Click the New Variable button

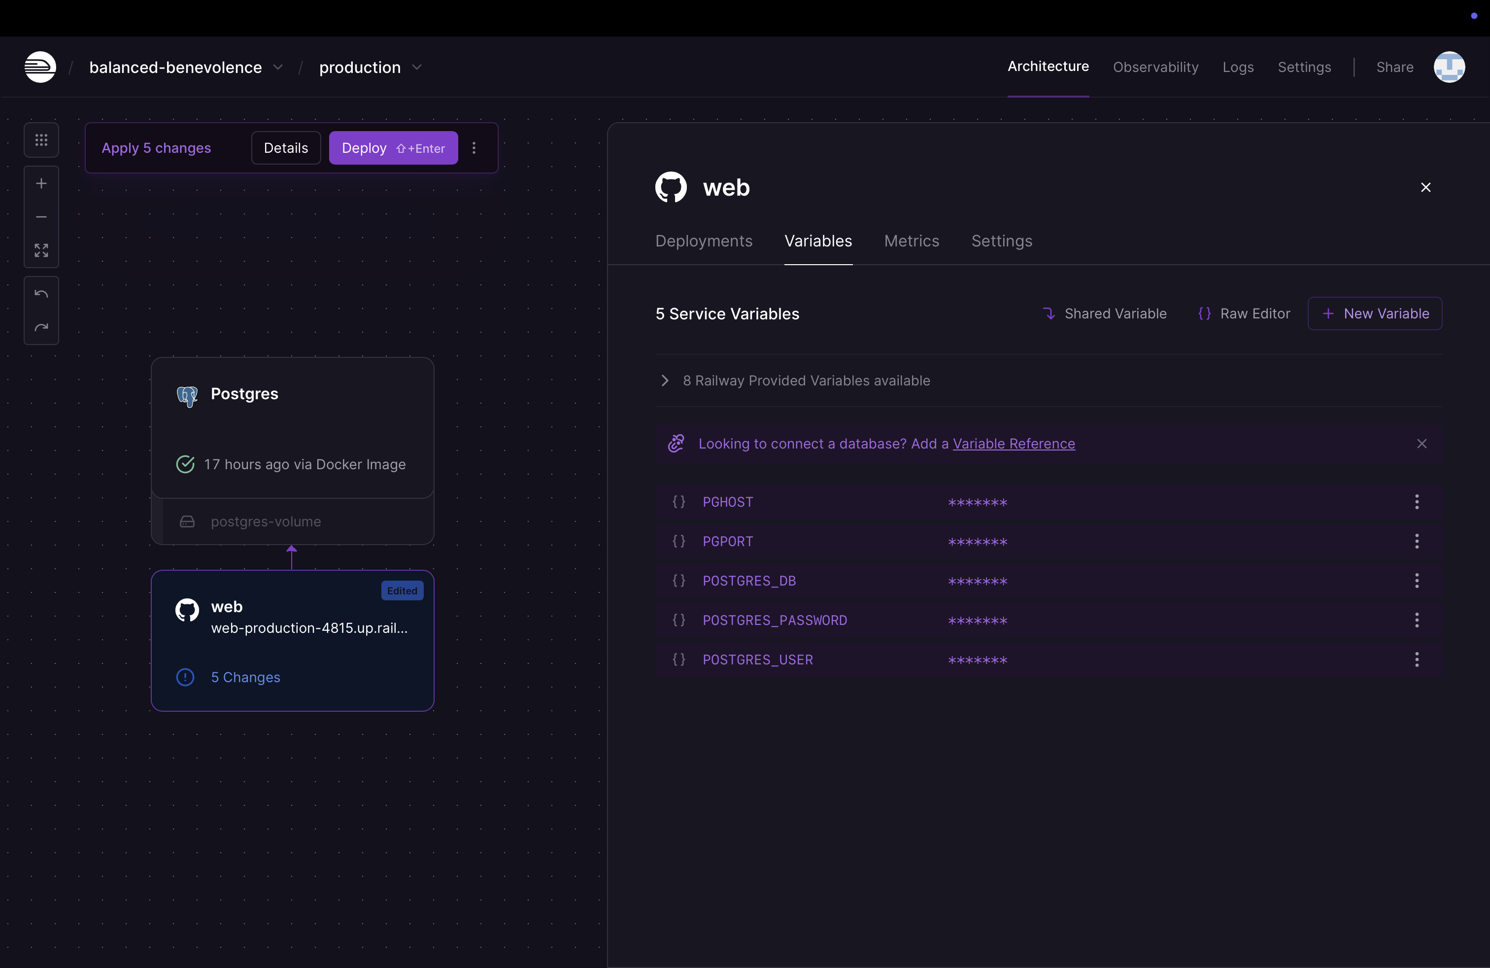[x=1375, y=313]
